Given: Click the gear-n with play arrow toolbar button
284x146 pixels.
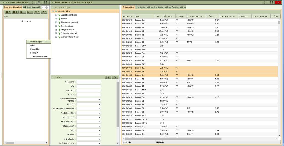Looking at the screenshot, I should pyautogui.click(x=16, y=12).
